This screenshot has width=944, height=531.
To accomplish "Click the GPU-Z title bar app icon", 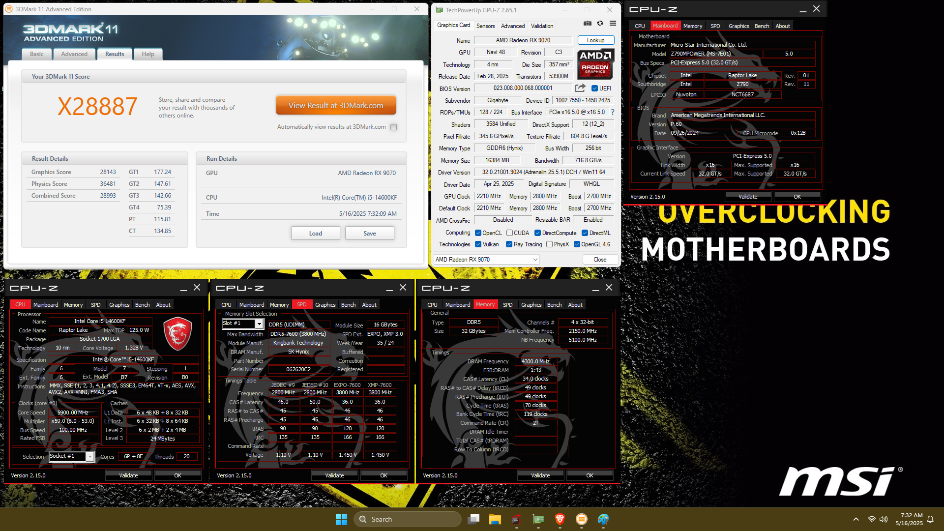I will (x=440, y=10).
